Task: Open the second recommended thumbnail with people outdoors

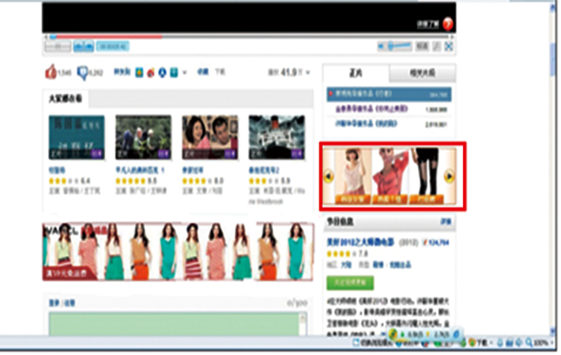Action: click(x=143, y=137)
